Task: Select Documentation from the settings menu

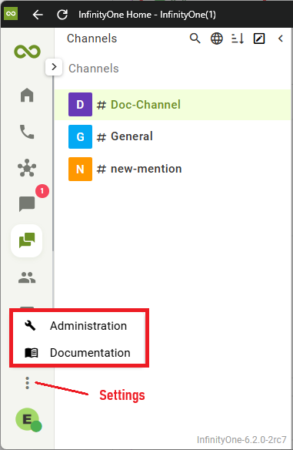Action: coord(78,353)
